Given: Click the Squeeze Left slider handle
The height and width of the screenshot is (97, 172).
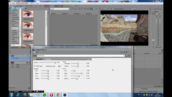Looking at the screenshot, I should coord(48,71).
